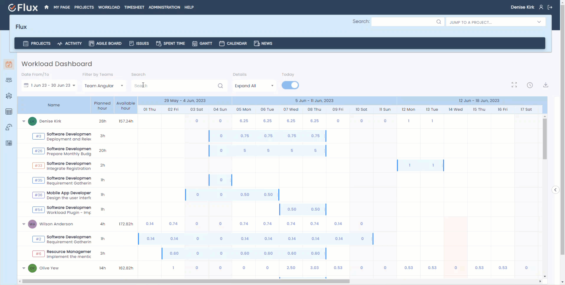Switch to the Gantt tab

point(202,44)
